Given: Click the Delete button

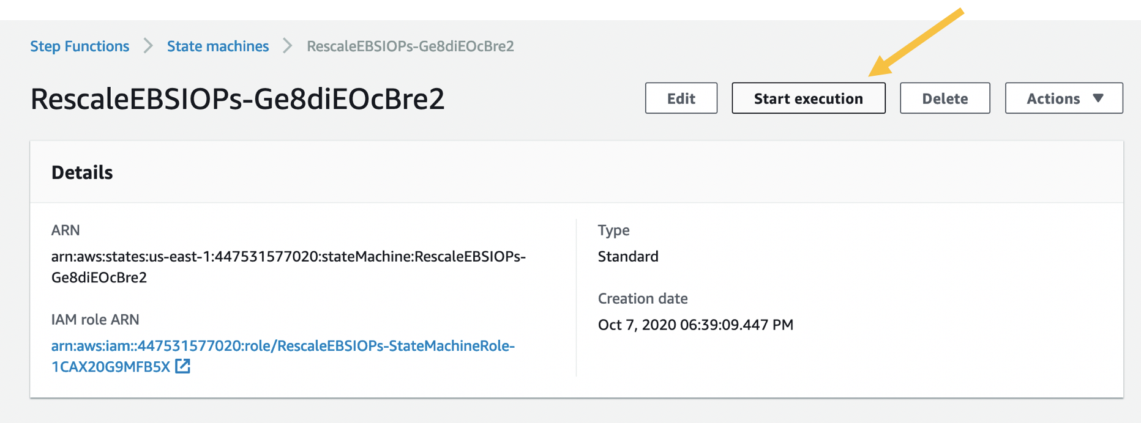Looking at the screenshot, I should [x=945, y=98].
